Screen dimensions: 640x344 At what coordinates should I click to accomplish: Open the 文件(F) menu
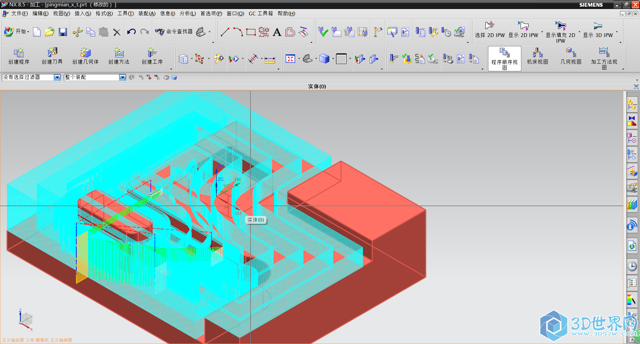(19, 13)
